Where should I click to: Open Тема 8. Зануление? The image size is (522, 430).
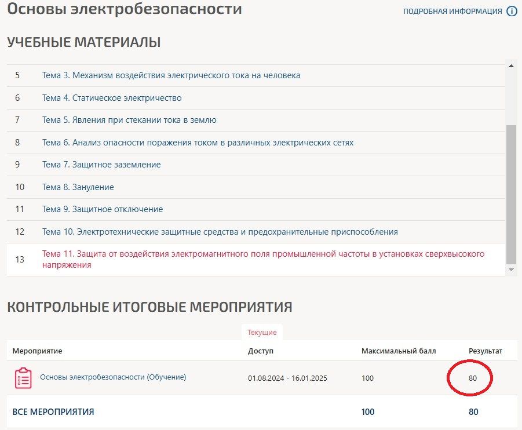click(x=78, y=187)
